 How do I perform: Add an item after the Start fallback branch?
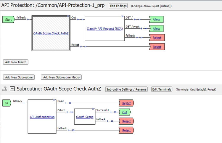pos(28,20)
